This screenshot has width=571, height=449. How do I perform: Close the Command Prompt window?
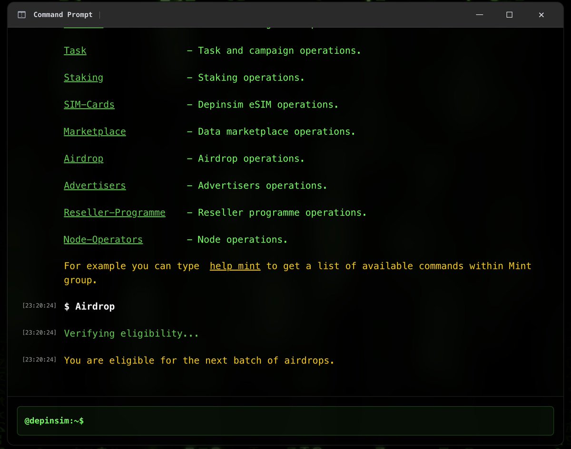pos(541,15)
